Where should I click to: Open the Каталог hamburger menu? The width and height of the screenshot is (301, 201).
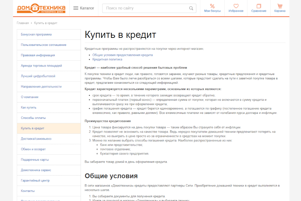(x=84, y=8)
